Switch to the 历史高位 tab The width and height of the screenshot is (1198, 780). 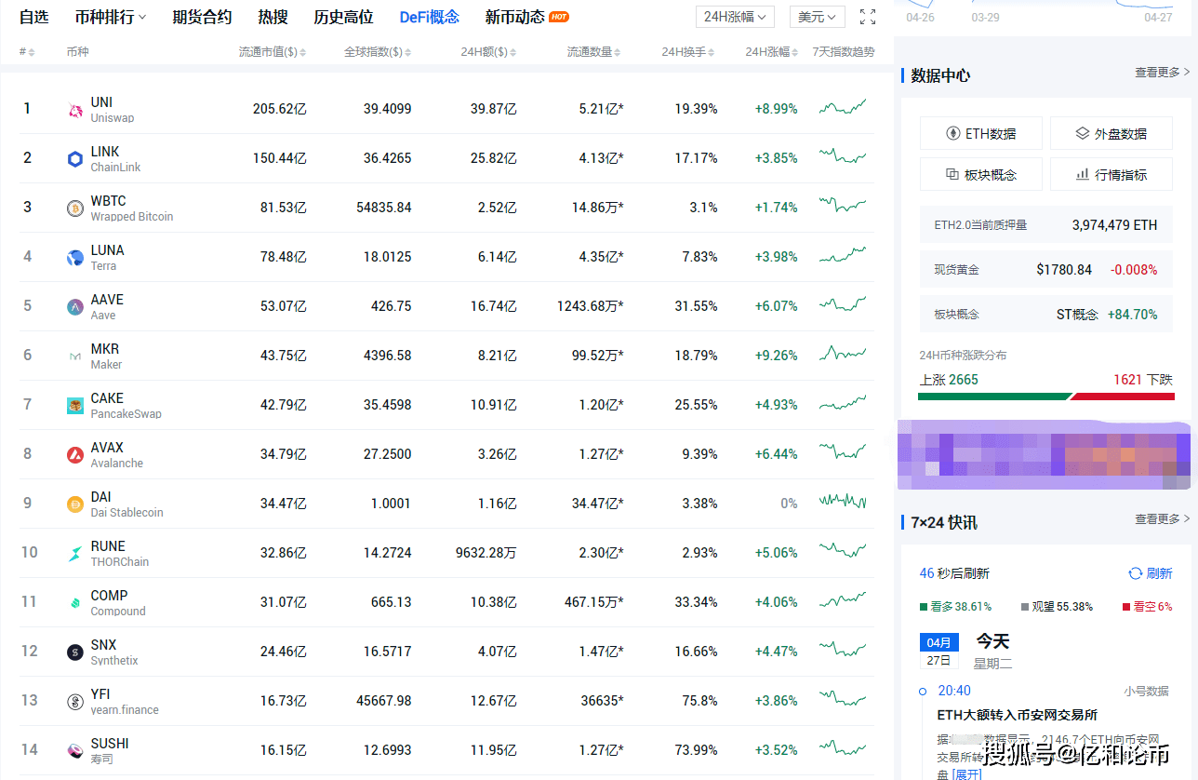coord(343,17)
